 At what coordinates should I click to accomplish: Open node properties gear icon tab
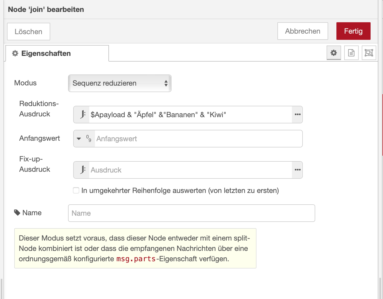coord(334,53)
